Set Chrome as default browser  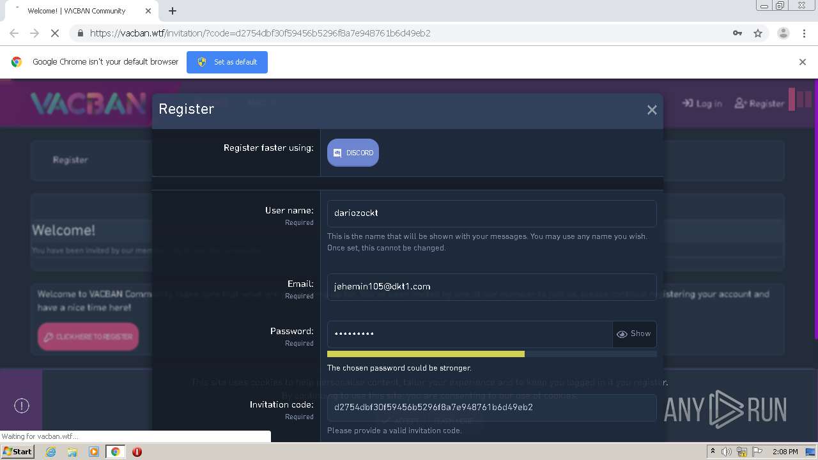click(x=227, y=62)
